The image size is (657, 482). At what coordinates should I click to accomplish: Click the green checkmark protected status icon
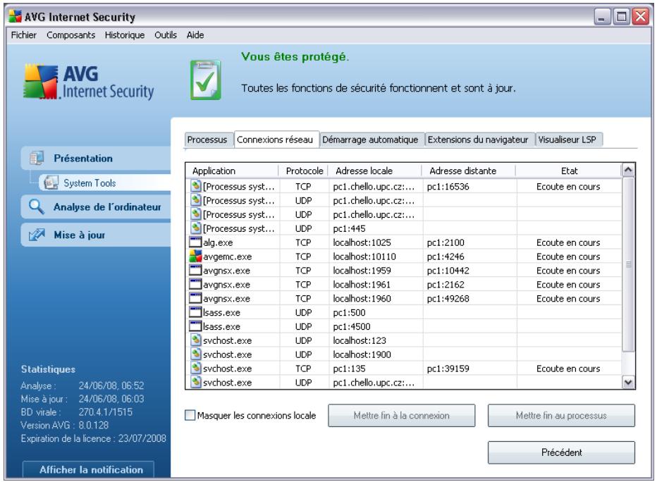coord(205,80)
